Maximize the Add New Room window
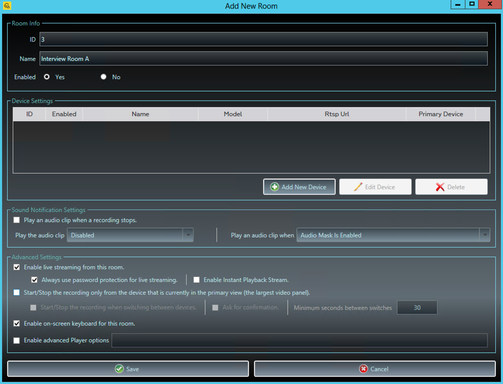 click(x=472, y=5)
